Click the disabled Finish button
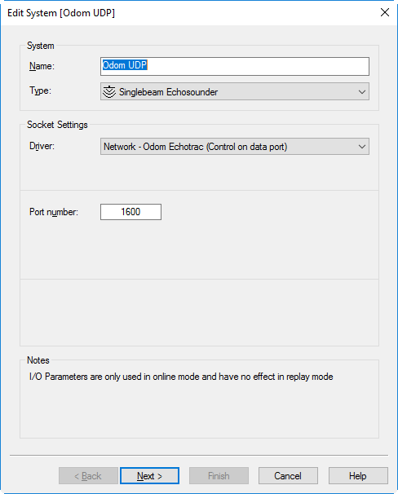The image size is (398, 494). pyautogui.click(x=219, y=476)
